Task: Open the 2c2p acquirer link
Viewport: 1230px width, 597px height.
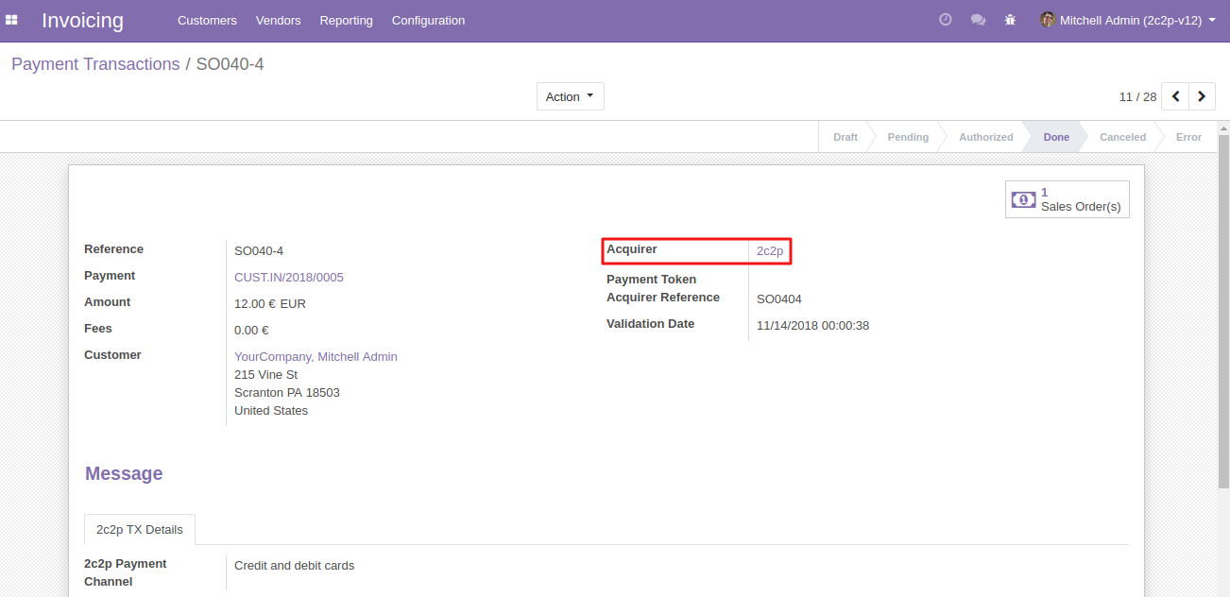Action: tap(770, 250)
